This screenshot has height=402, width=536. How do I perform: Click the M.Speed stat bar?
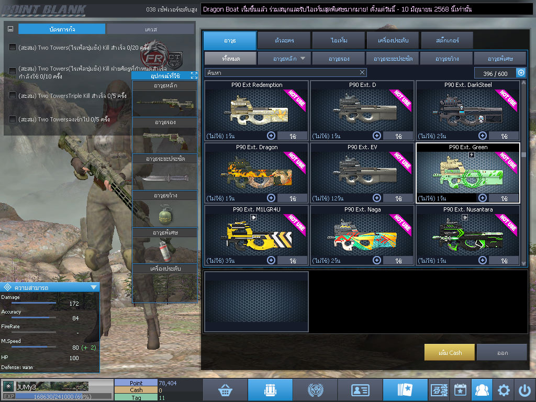pos(34,347)
